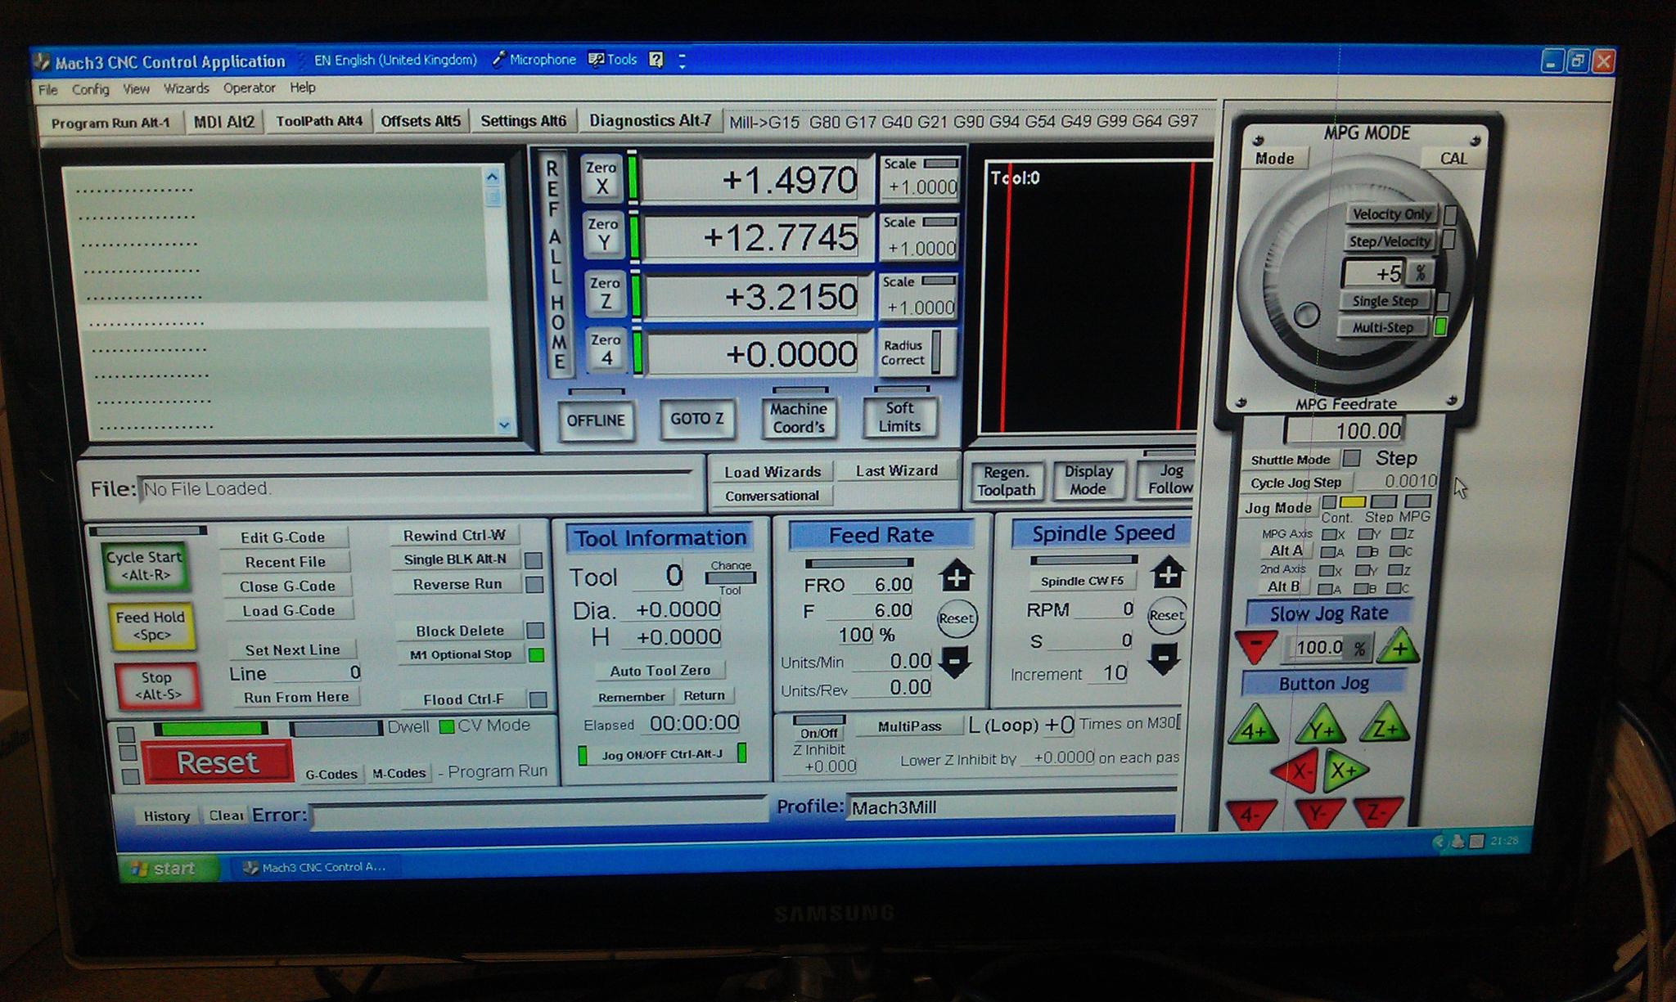Decrease spindle speed with minus arrow

tap(1164, 659)
